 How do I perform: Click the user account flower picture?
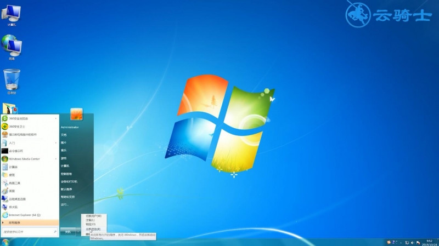[x=76, y=114]
